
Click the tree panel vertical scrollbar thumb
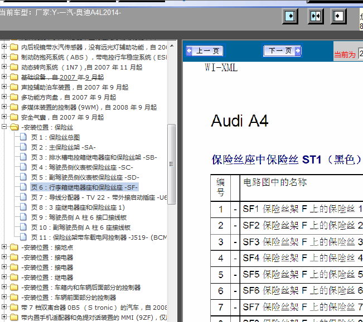pos(172,164)
